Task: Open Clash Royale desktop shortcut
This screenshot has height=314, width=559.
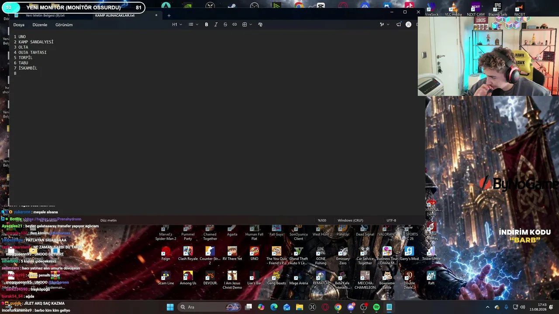Action: click(x=188, y=253)
